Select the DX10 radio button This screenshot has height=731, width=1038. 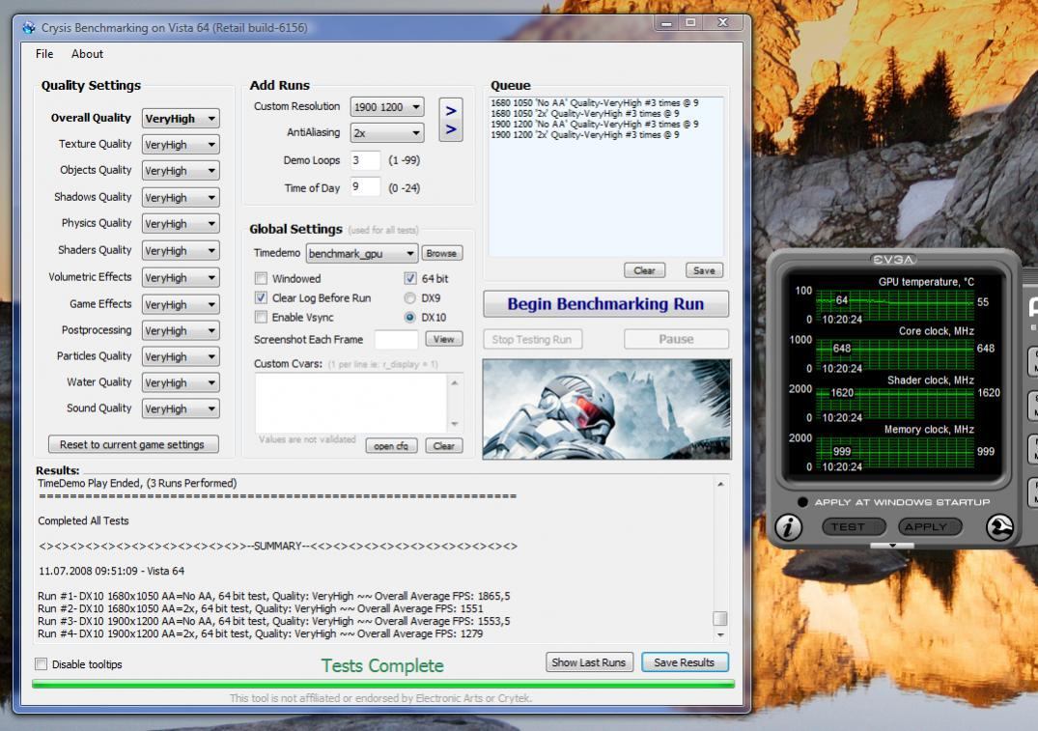(410, 317)
